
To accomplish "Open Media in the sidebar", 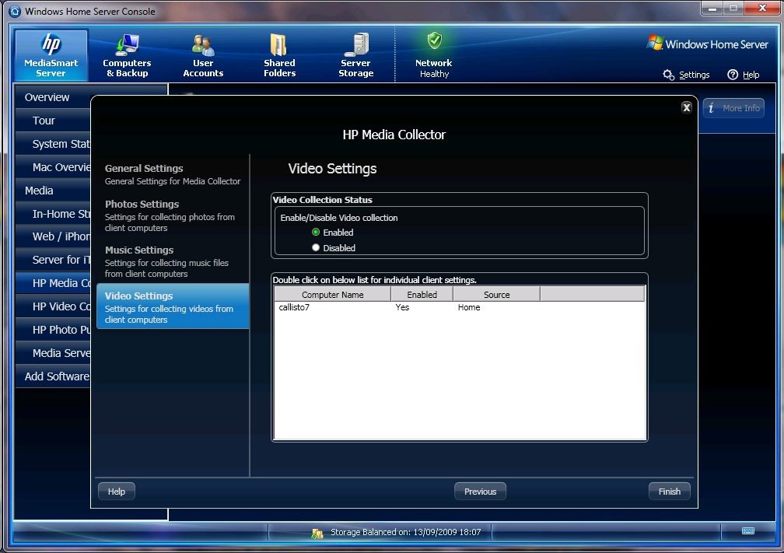I will tap(53, 191).
